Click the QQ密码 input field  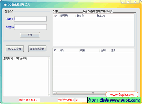[x=31, y=27]
